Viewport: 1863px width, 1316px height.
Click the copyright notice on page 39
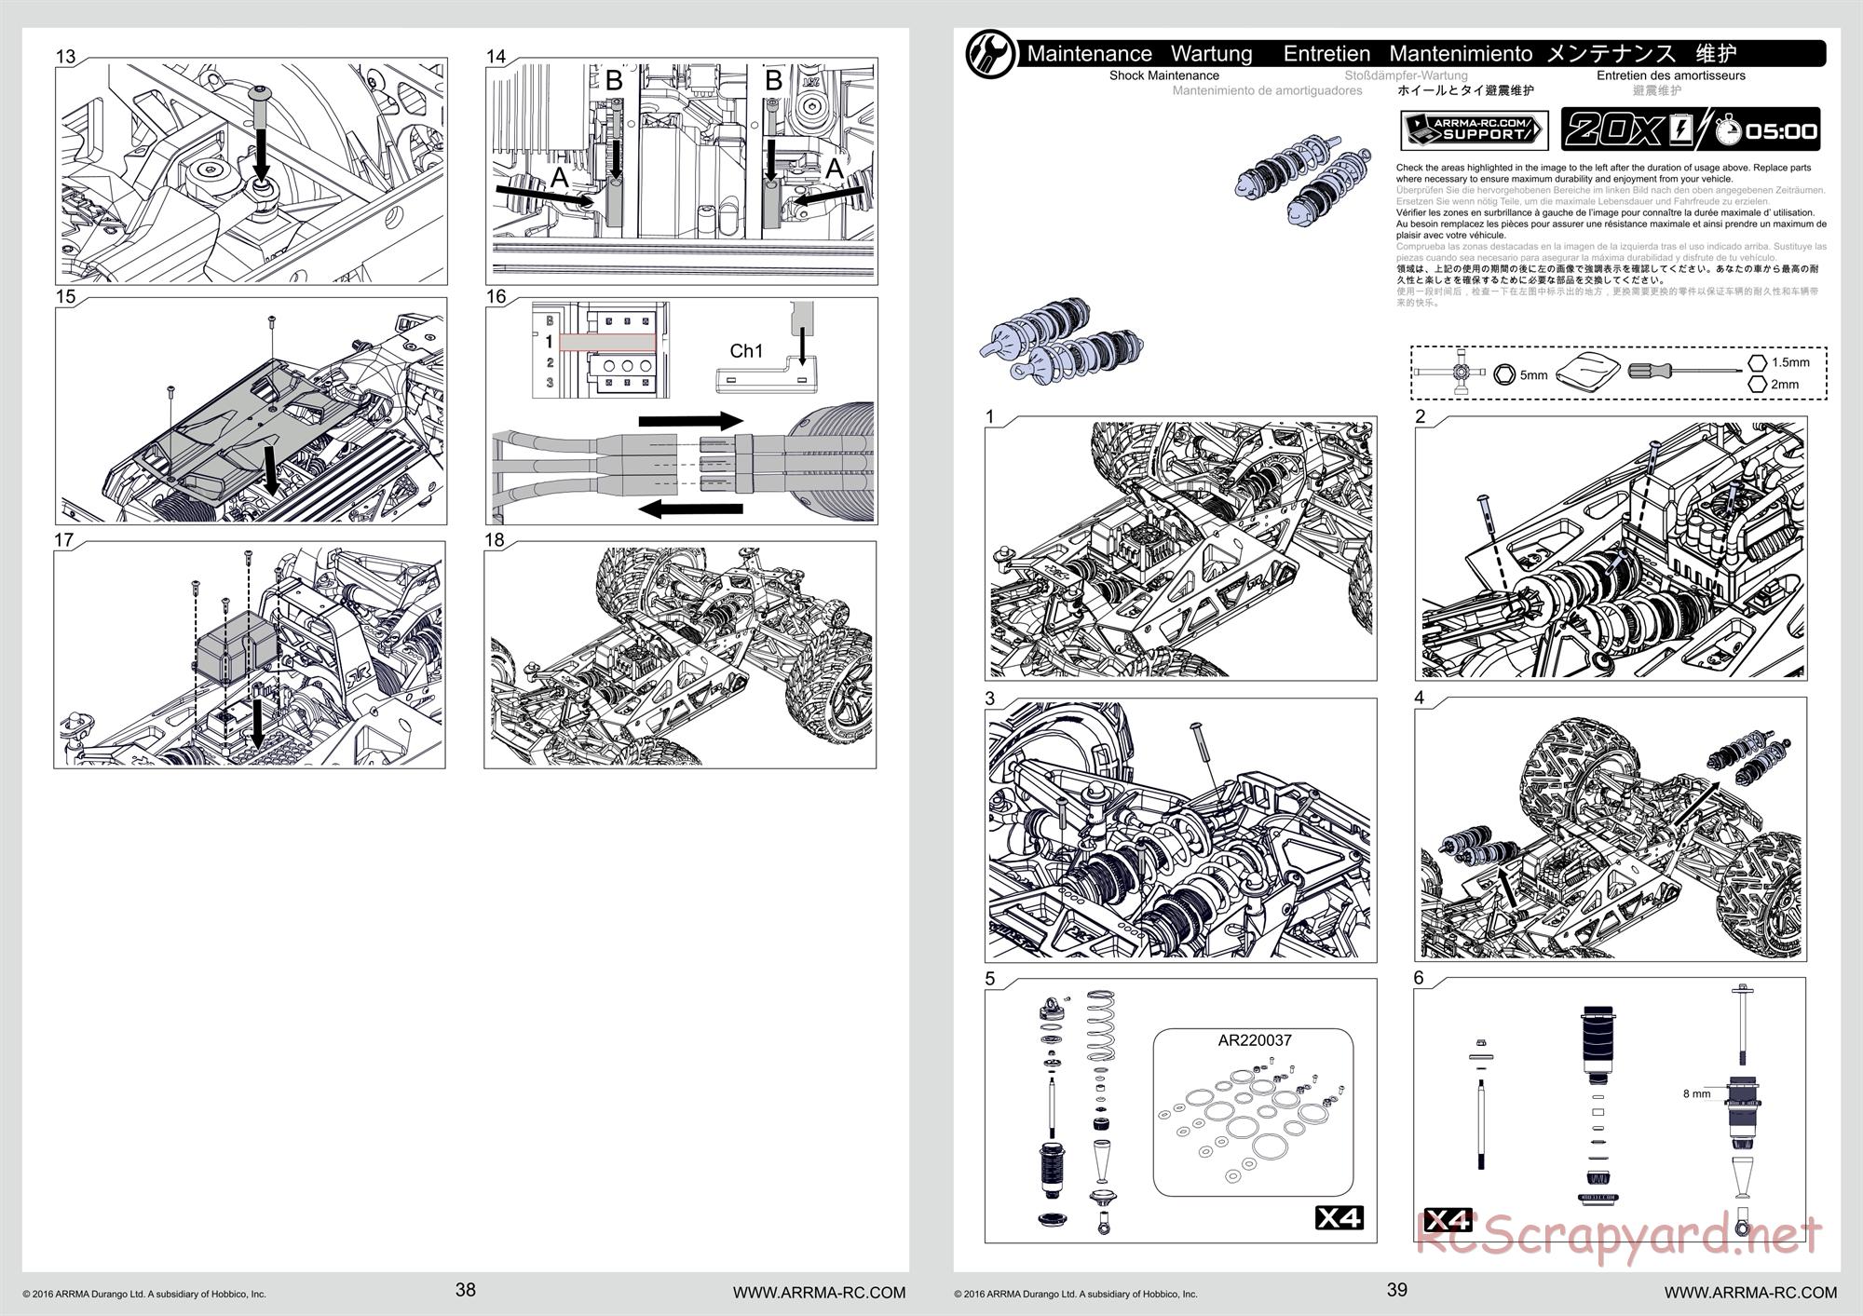pos(1076,1294)
